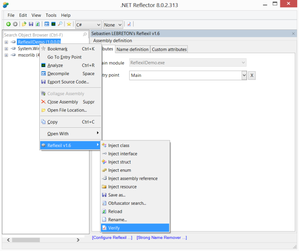The height and width of the screenshot is (251, 299).
Task: Select Reload in Reflexil submenu
Action: [x=135, y=212]
